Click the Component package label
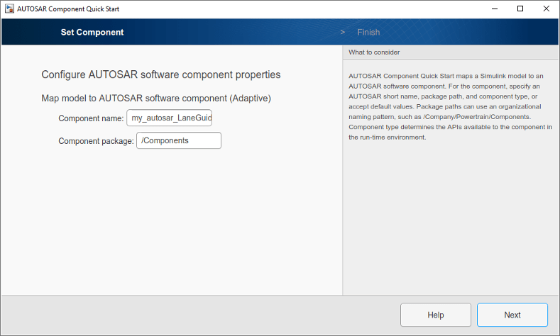The width and height of the screenshot is (560, 336). pyautogui.click(x=96, y=141)
